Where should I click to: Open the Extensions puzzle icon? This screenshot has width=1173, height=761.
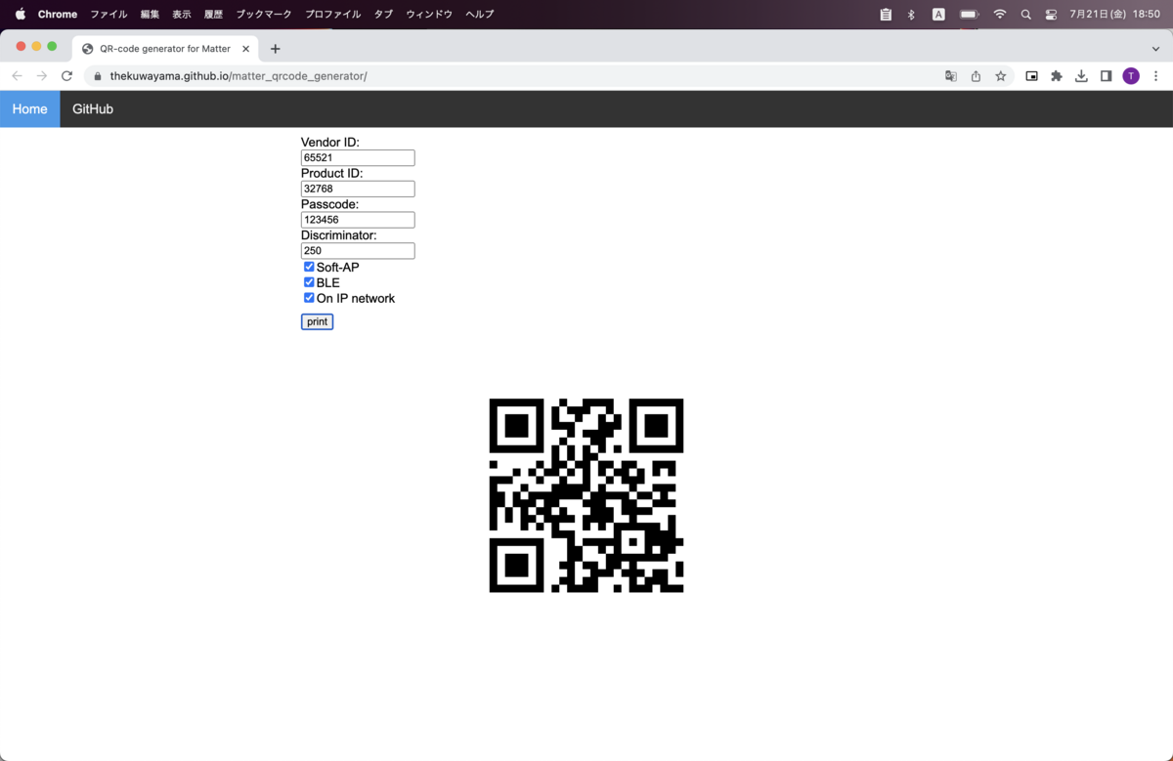(x=1056, y=76)
